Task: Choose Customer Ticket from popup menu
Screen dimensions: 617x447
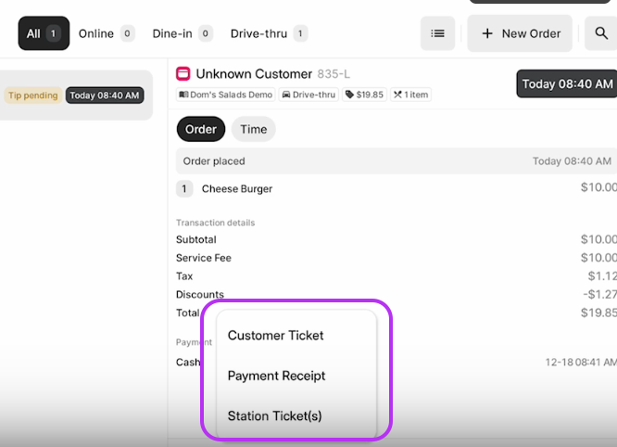Action: (x=276, y=336)
